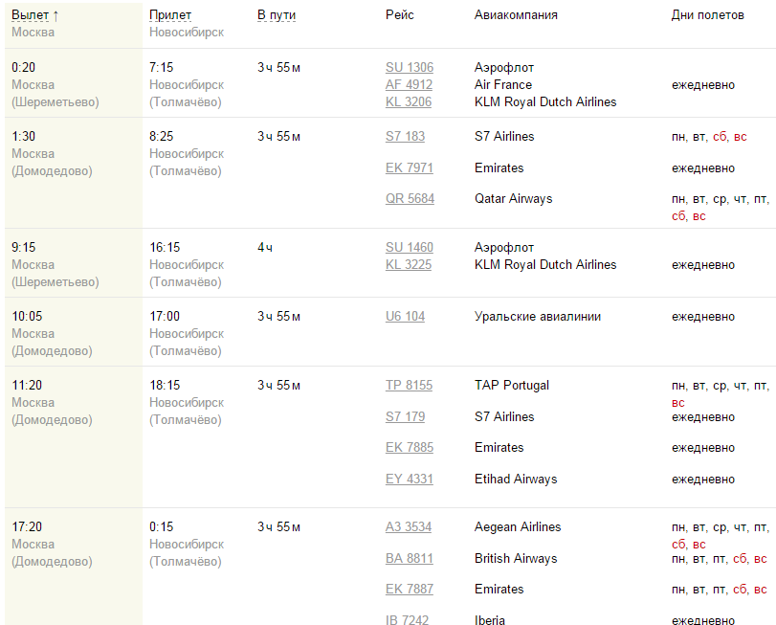Open Ural Airlines flight U6 104
Viewport: 776px width, 625px height.
(x=405, y=317)
